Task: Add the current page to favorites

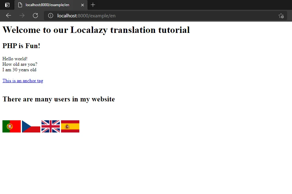Action: tap(281, 16)
